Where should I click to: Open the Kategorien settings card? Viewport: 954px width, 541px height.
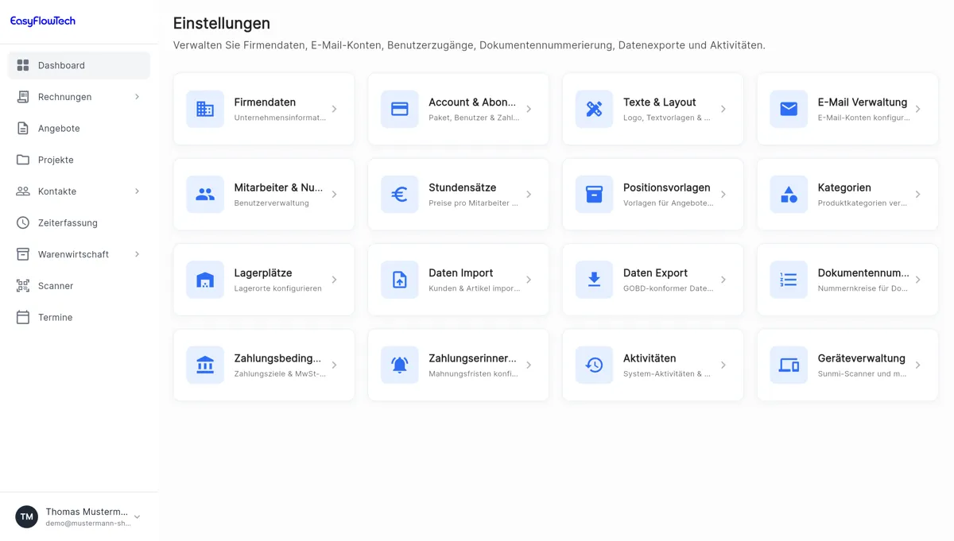pos(847,194)
